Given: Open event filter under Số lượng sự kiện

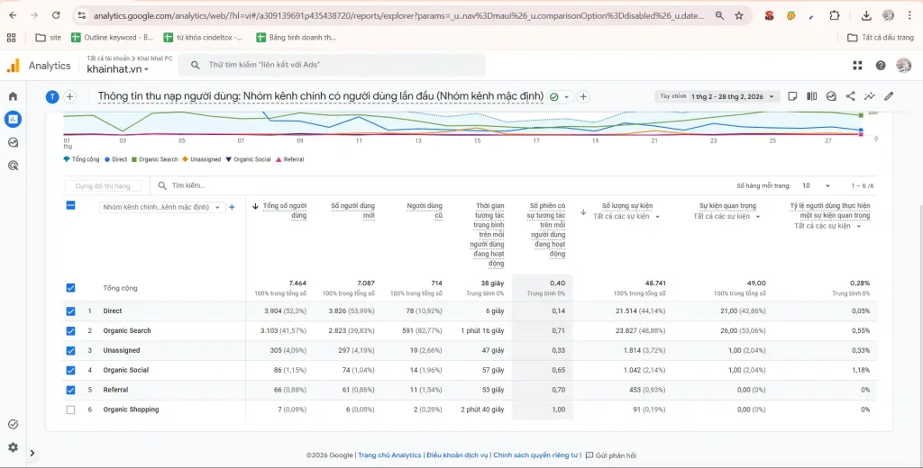Looking at the screenshot, I should [626, 216].
